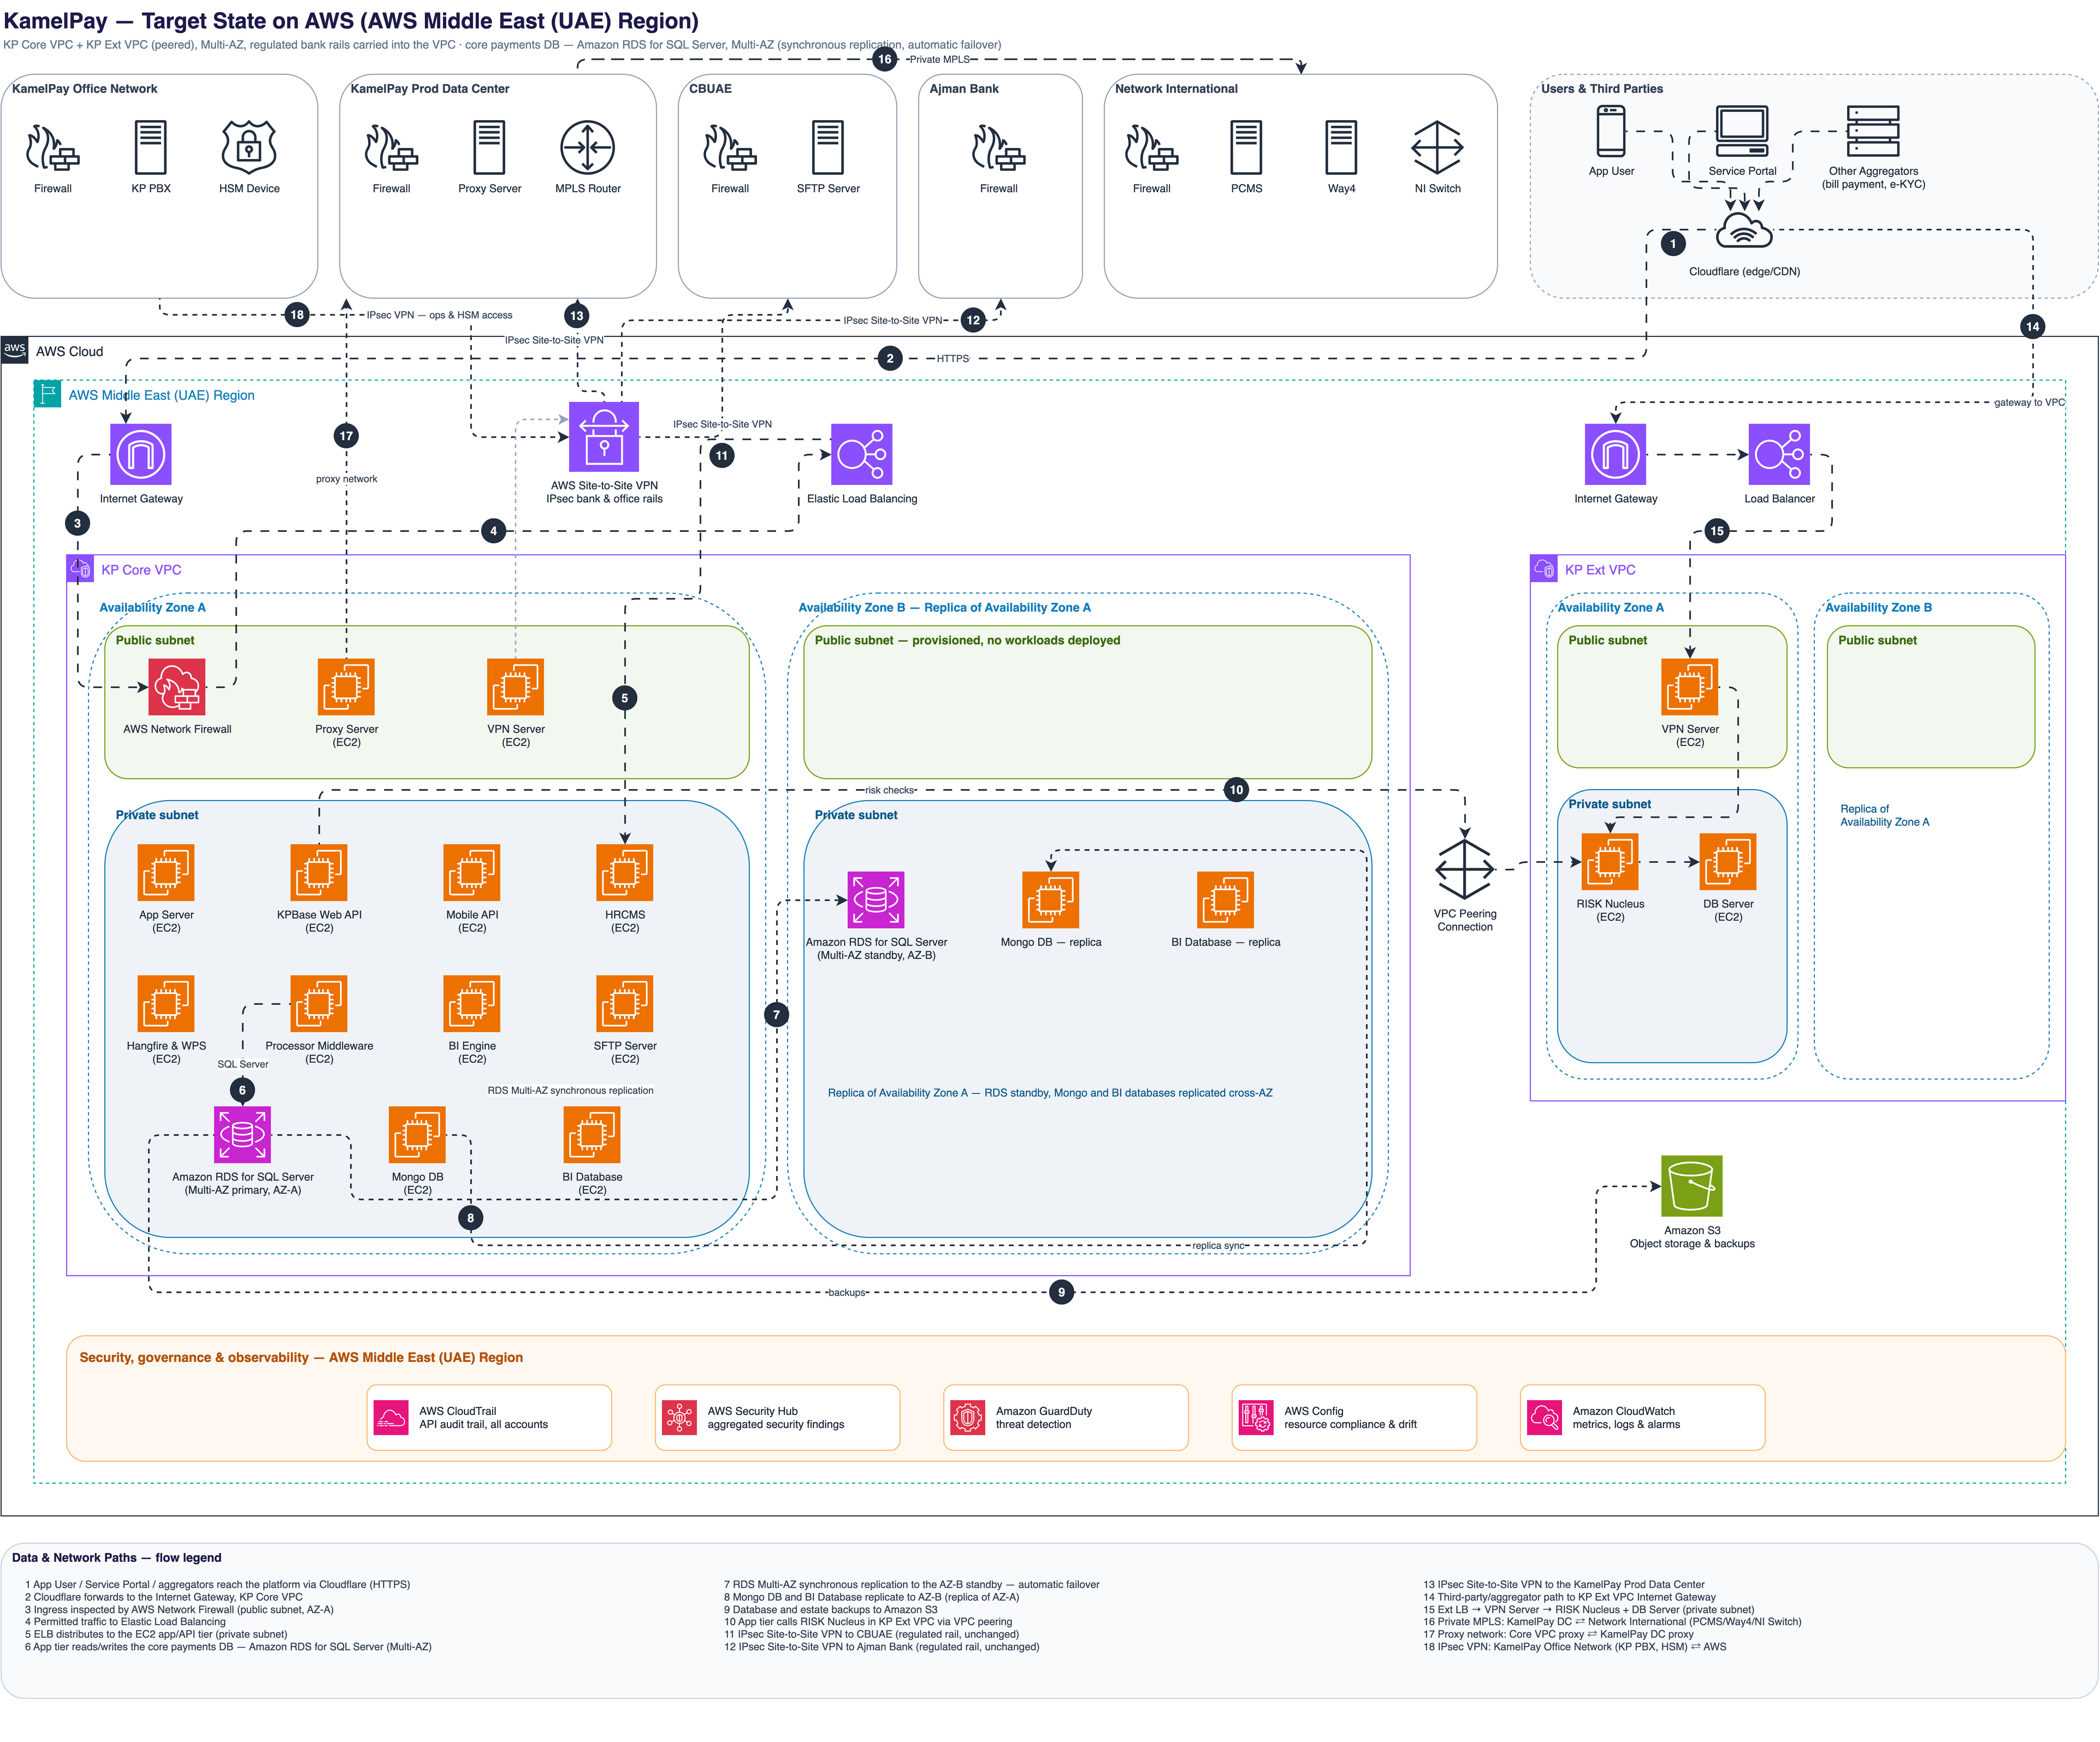Click the 'Data & Network Paths — flow legend' heading
This screenshot has width=2100, height=1742.
116,1557
